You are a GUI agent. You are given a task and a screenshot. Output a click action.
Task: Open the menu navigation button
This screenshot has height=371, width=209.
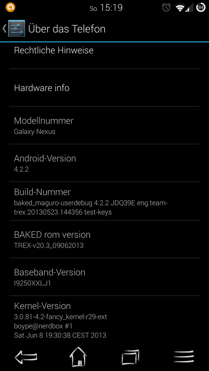coord(184,357)
